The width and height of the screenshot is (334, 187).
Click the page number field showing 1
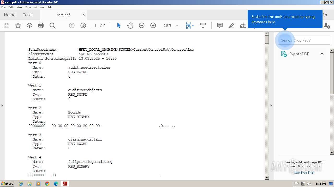95,25
